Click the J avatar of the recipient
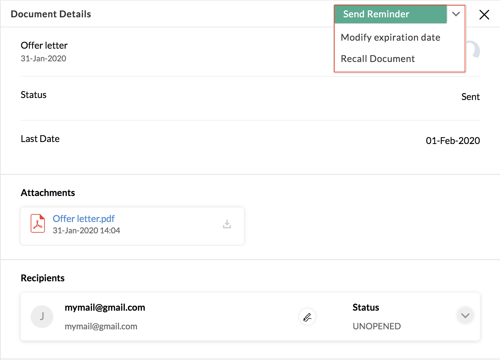Viewport: 500px width, 360px height. pos(42,317)
